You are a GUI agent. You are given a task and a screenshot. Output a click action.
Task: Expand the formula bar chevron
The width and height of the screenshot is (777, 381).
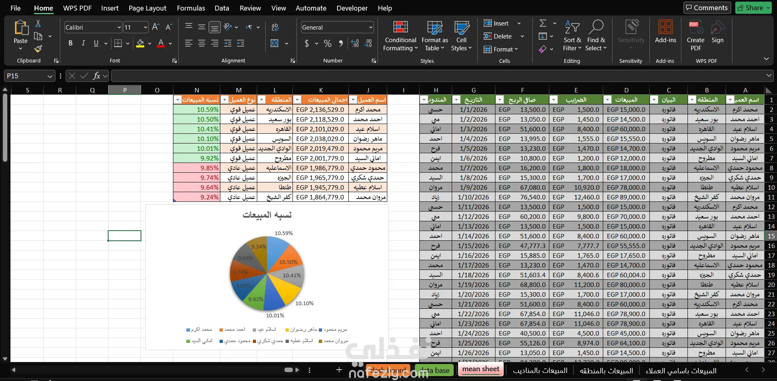769,75
